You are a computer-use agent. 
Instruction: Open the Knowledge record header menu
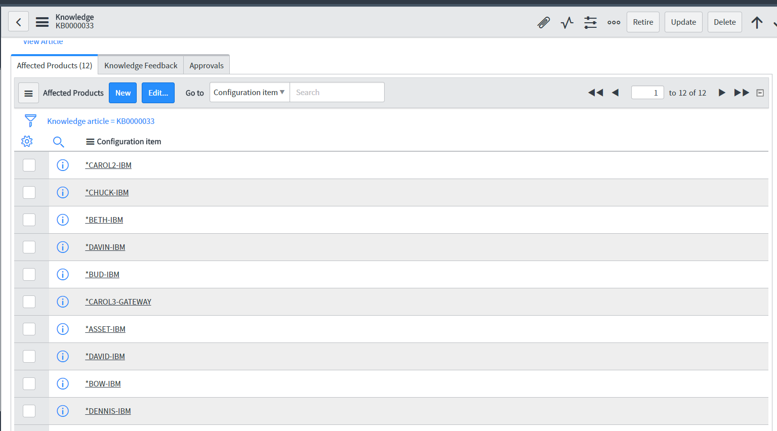click(x=42, y=22)
